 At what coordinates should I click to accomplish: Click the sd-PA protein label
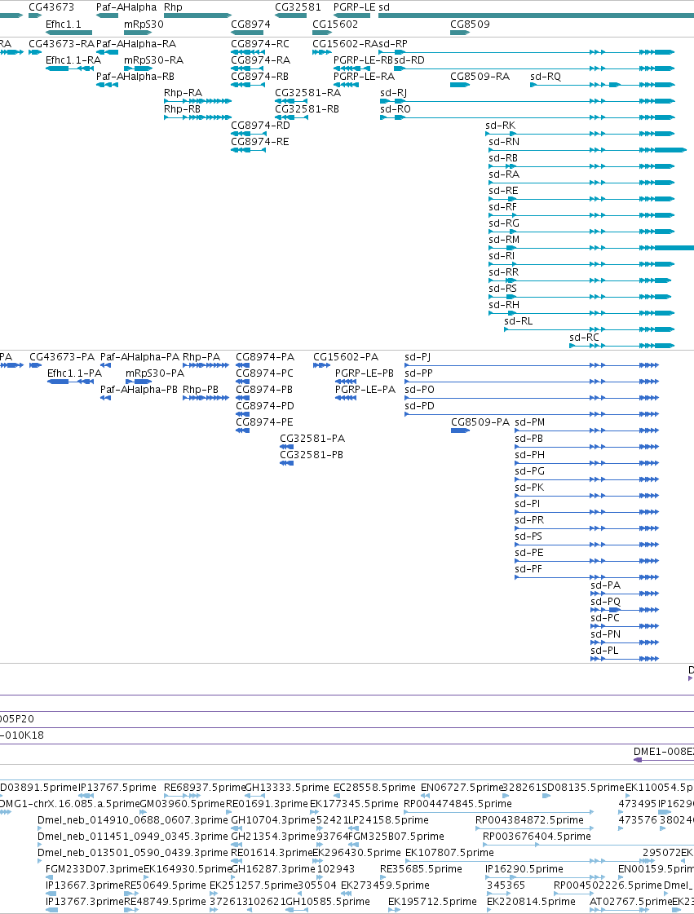tap(605, 585)
